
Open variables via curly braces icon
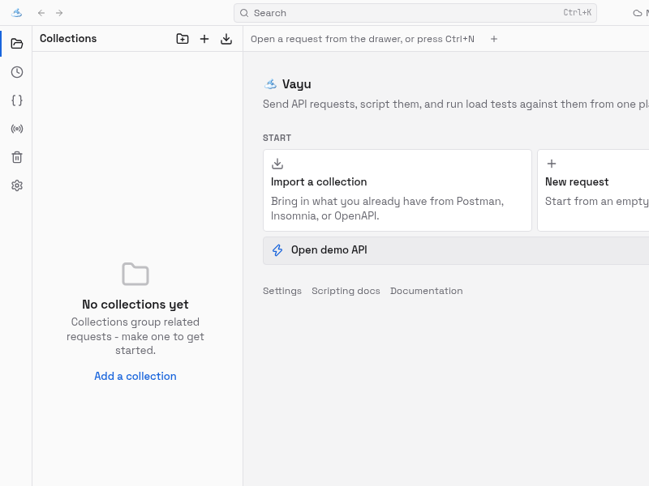click(x=17, y=100)
